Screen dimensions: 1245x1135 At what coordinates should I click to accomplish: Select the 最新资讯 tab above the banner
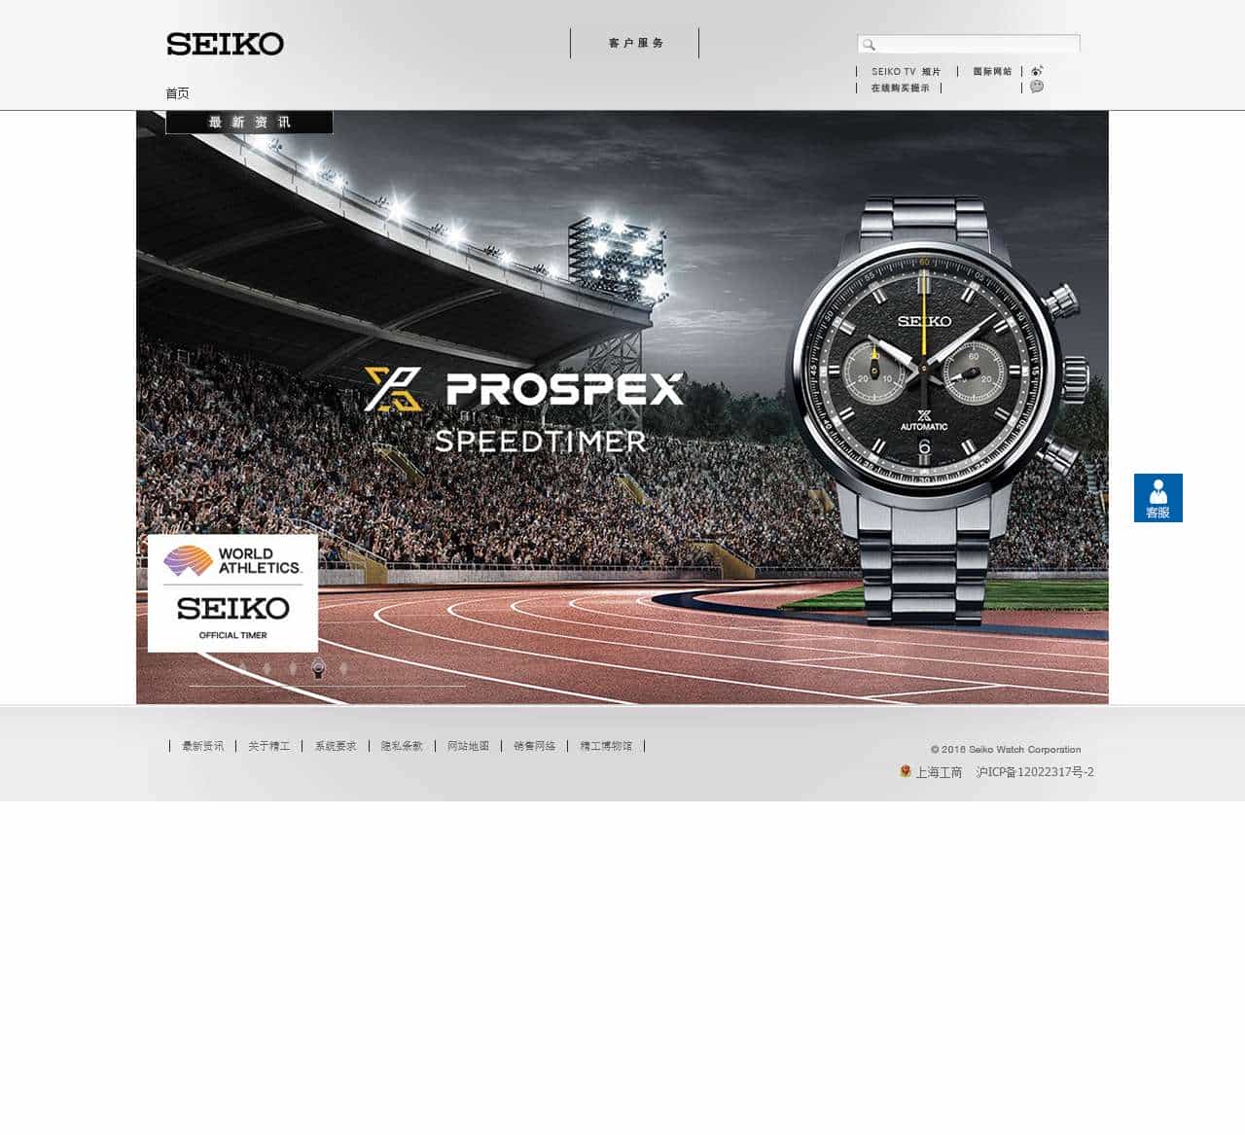249,123
